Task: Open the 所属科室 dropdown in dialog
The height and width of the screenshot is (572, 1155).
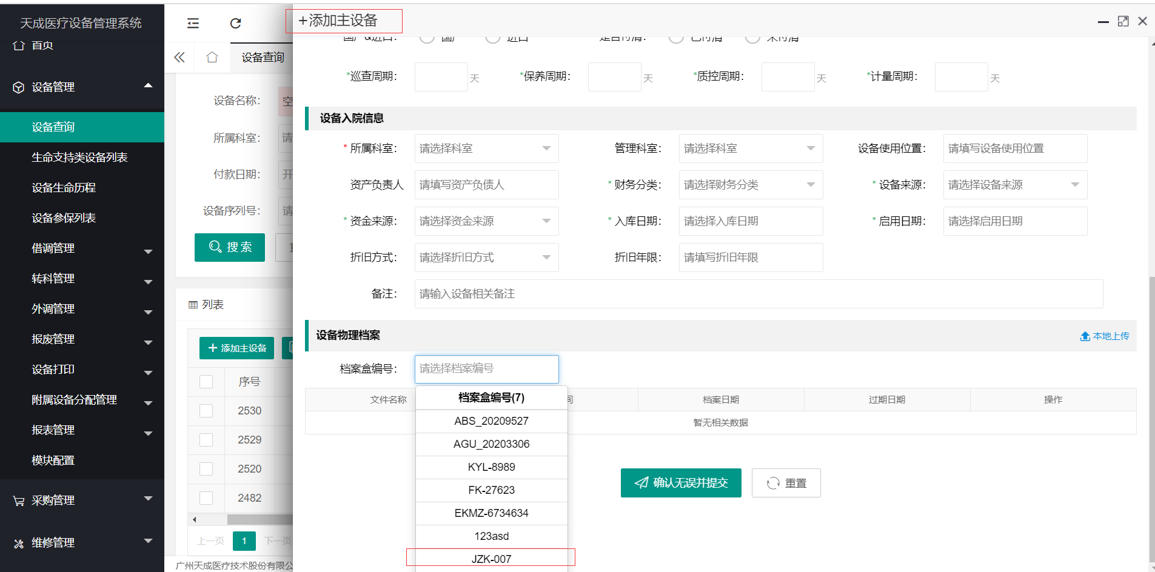Action: (x=486, y=148)
